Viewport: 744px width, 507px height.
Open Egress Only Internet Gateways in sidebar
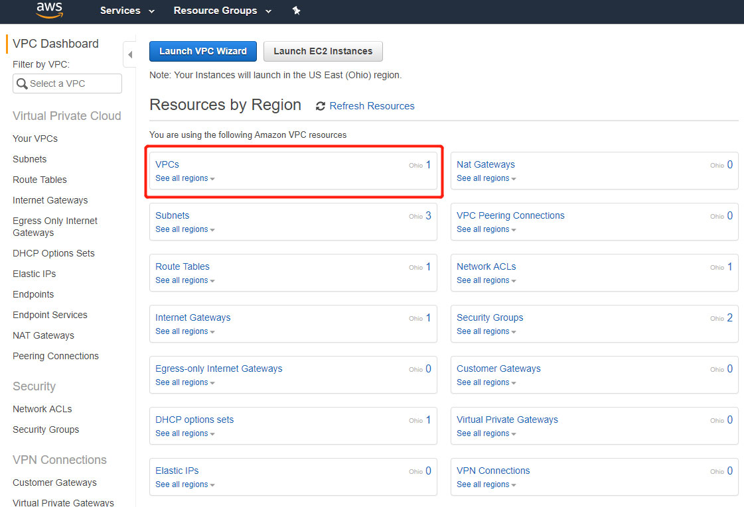[54, 227]
